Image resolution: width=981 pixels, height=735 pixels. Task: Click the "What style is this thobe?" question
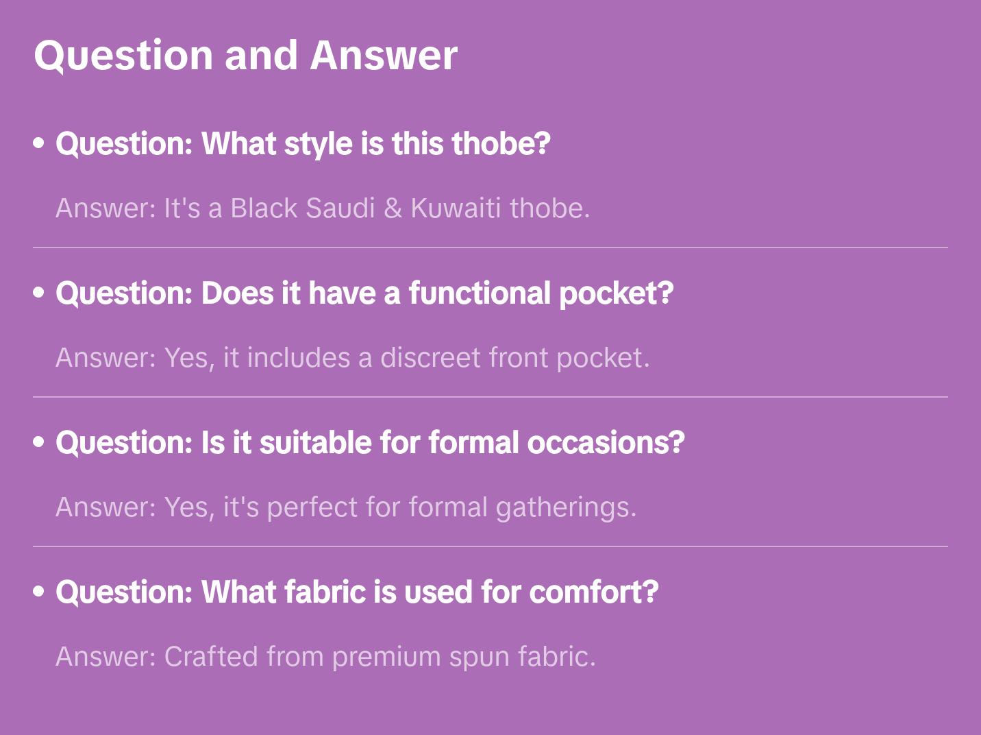(x=303, y=144)
